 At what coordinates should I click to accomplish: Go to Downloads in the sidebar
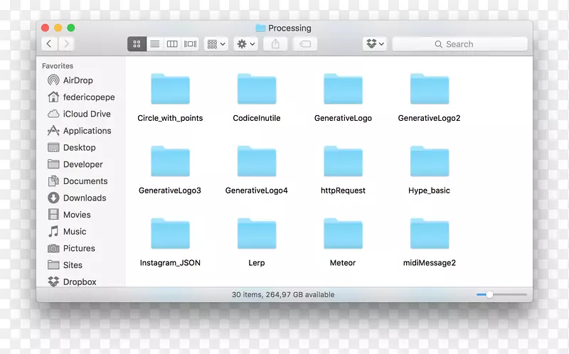point(84,198)
